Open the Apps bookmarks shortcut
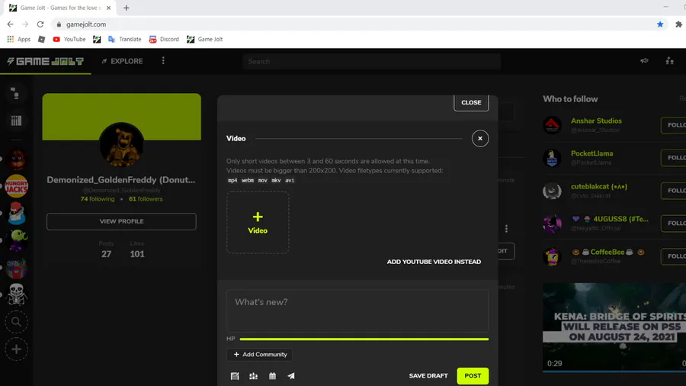 coord(19,40)
